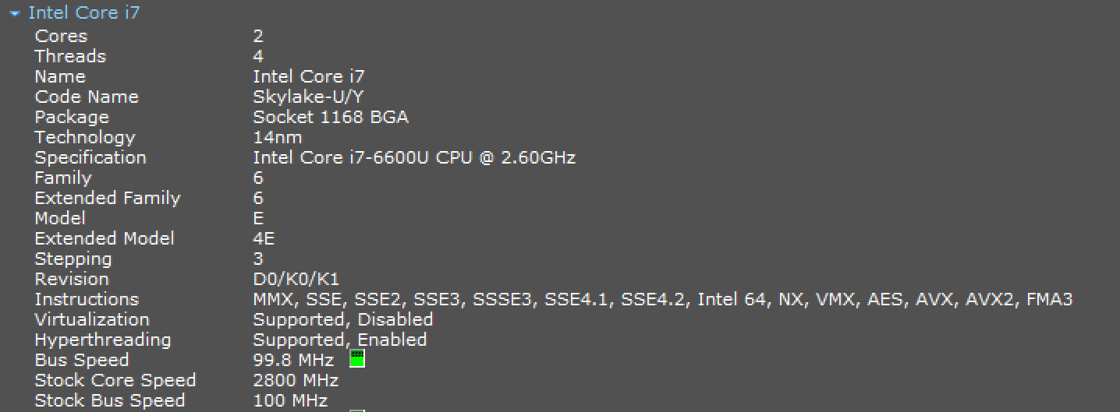This screenshot has height=412, width=1120.
Task: Select the Extended Model value 4E
Action: [x=264, y=238]
